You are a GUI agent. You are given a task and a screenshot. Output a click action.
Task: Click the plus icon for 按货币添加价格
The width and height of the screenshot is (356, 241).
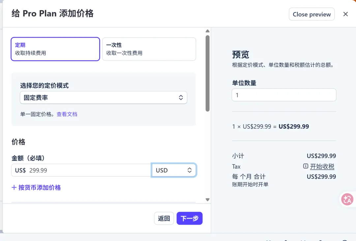pos(14,187)
